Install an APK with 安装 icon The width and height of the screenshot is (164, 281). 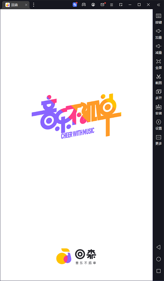point(159,110)
